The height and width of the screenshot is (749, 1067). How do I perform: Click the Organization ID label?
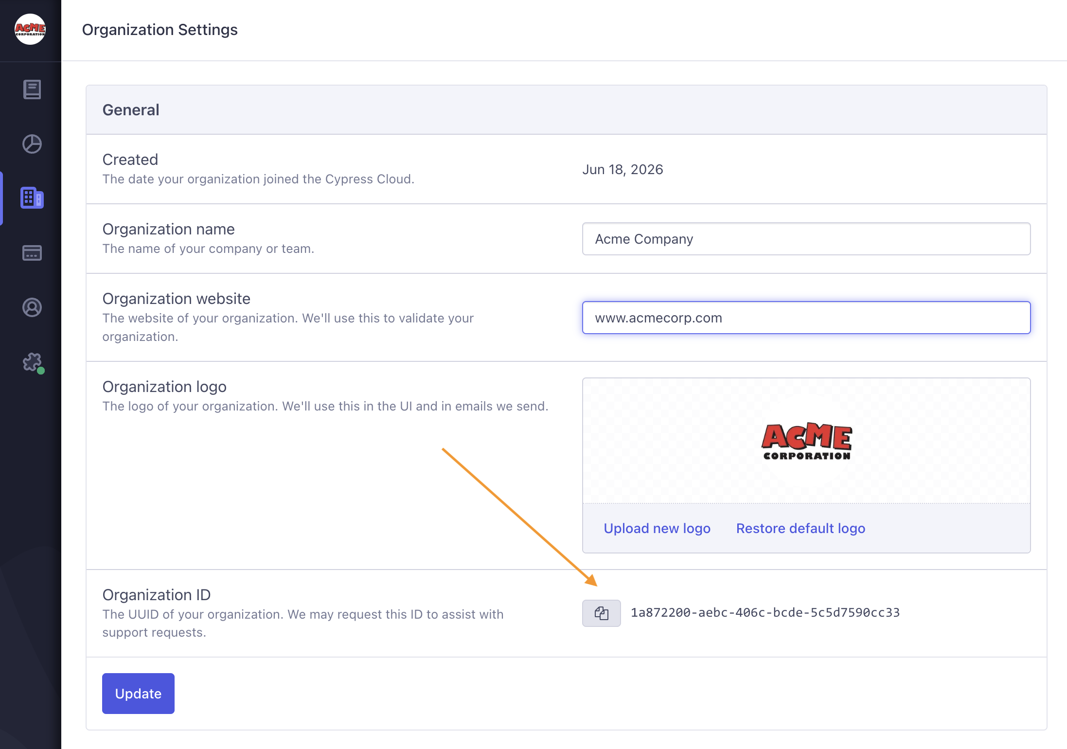[157, 595]
